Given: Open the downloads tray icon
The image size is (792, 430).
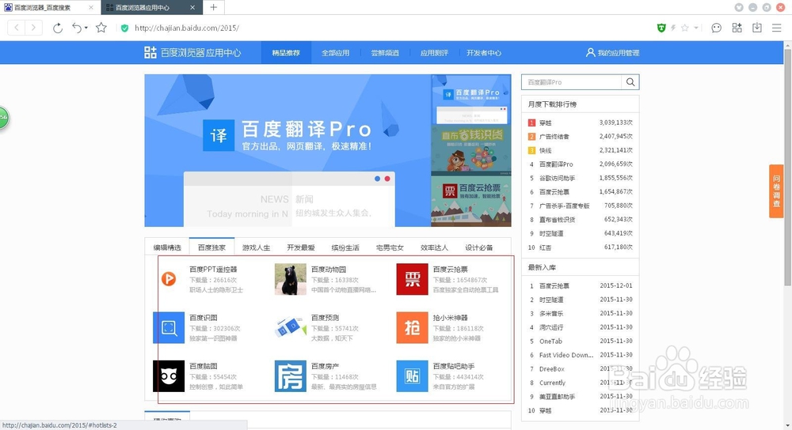Looking at the screenshot, I should coord(756,28).
